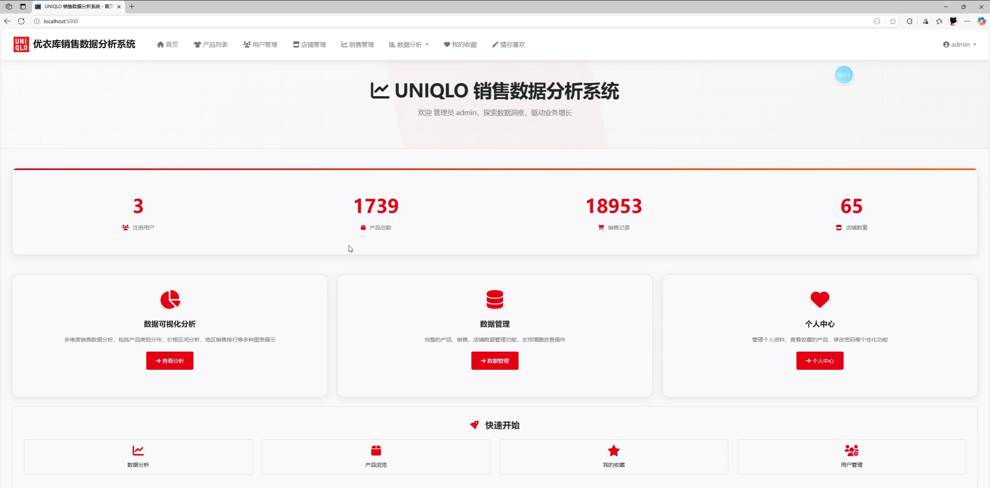The width and height of the screenshot is (990, 488).
Task: Expand the admin account dropdown
Action: [959, 44]
